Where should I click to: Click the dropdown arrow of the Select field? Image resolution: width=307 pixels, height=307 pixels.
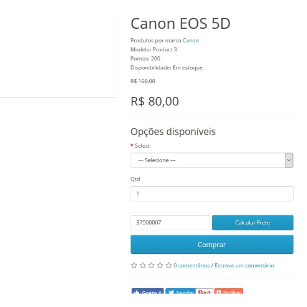coord(289,160)
